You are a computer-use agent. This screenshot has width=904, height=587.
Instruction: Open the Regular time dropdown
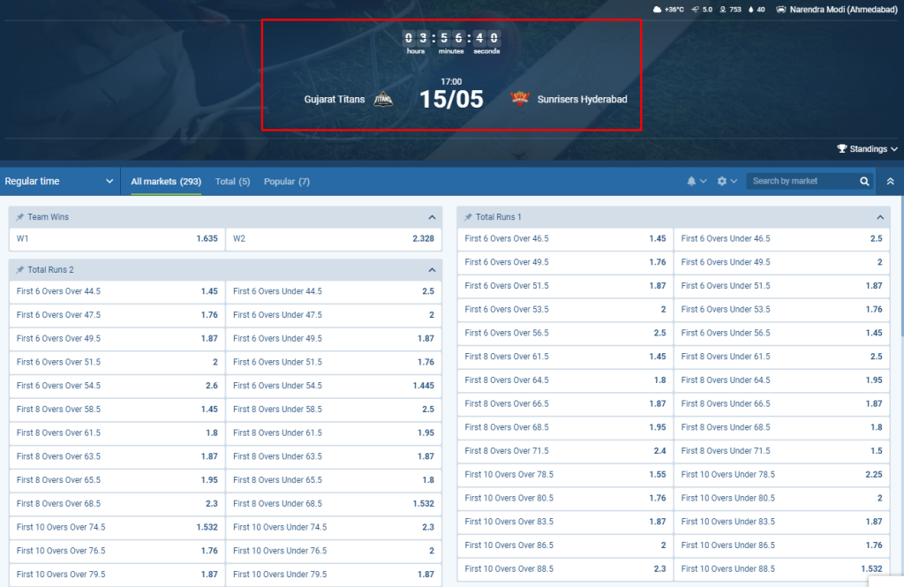click(60, 181)
